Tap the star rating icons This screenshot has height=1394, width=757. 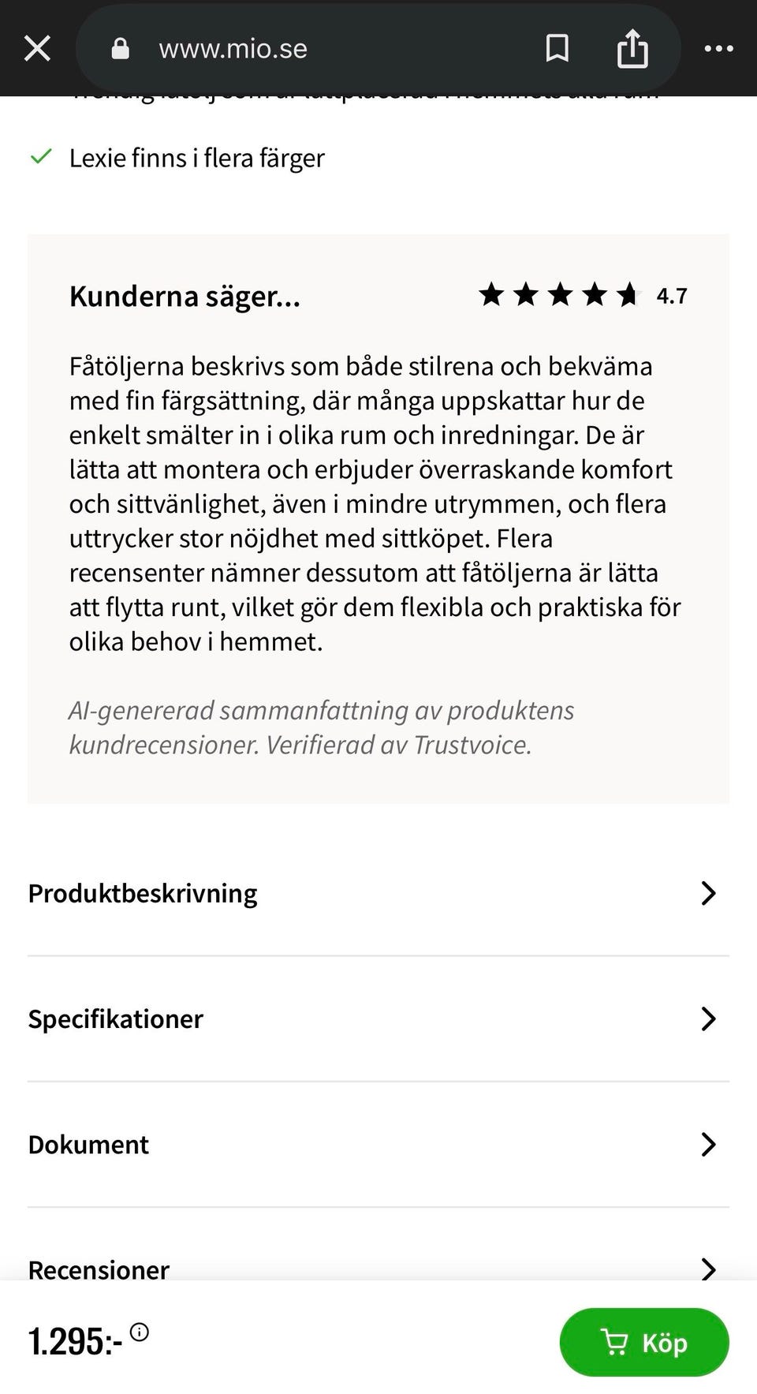(x=559, y=295)
